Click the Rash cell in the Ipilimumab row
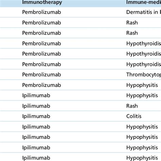 point(132,106)
